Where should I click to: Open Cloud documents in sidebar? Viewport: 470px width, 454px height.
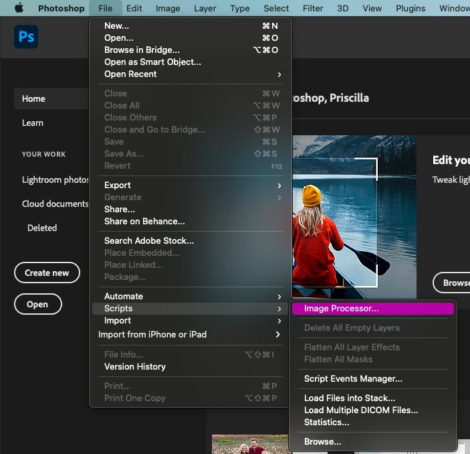pyautogui.click(x=55, y=204)
